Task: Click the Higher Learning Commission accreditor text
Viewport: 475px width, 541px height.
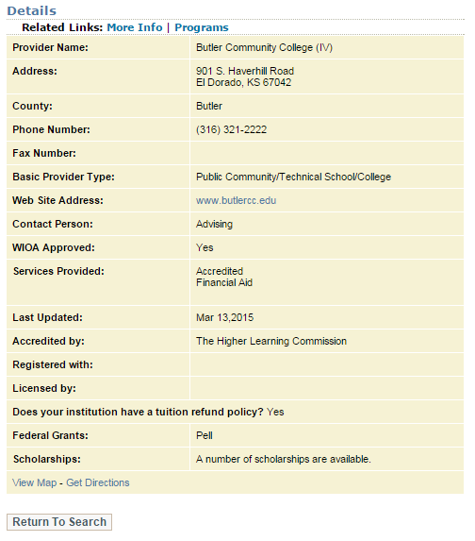Action: (271, 341)
